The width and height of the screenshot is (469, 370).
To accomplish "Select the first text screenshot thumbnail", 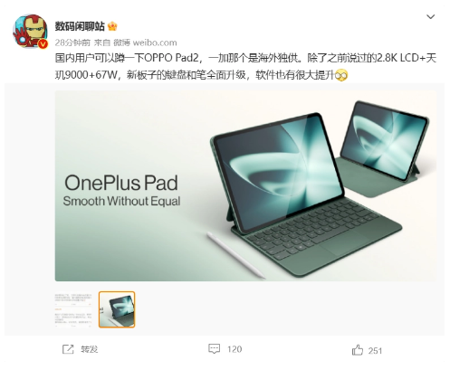I will pos(73,309).
